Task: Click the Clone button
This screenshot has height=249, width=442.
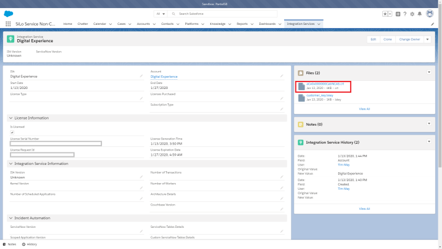Action: [387, 39]
